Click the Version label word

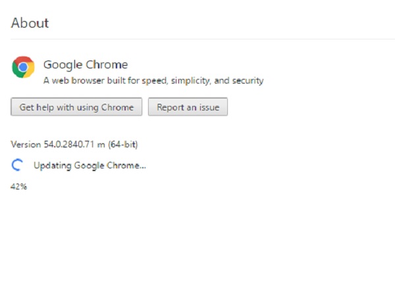point(25,144)
